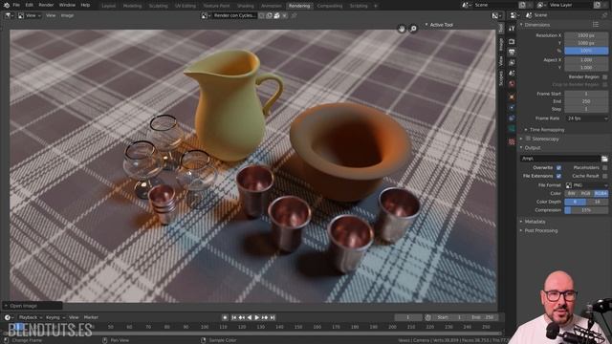Enable the Render Region checkbox
The height and width of the screenshot is (344, 612).
point(604,77)
